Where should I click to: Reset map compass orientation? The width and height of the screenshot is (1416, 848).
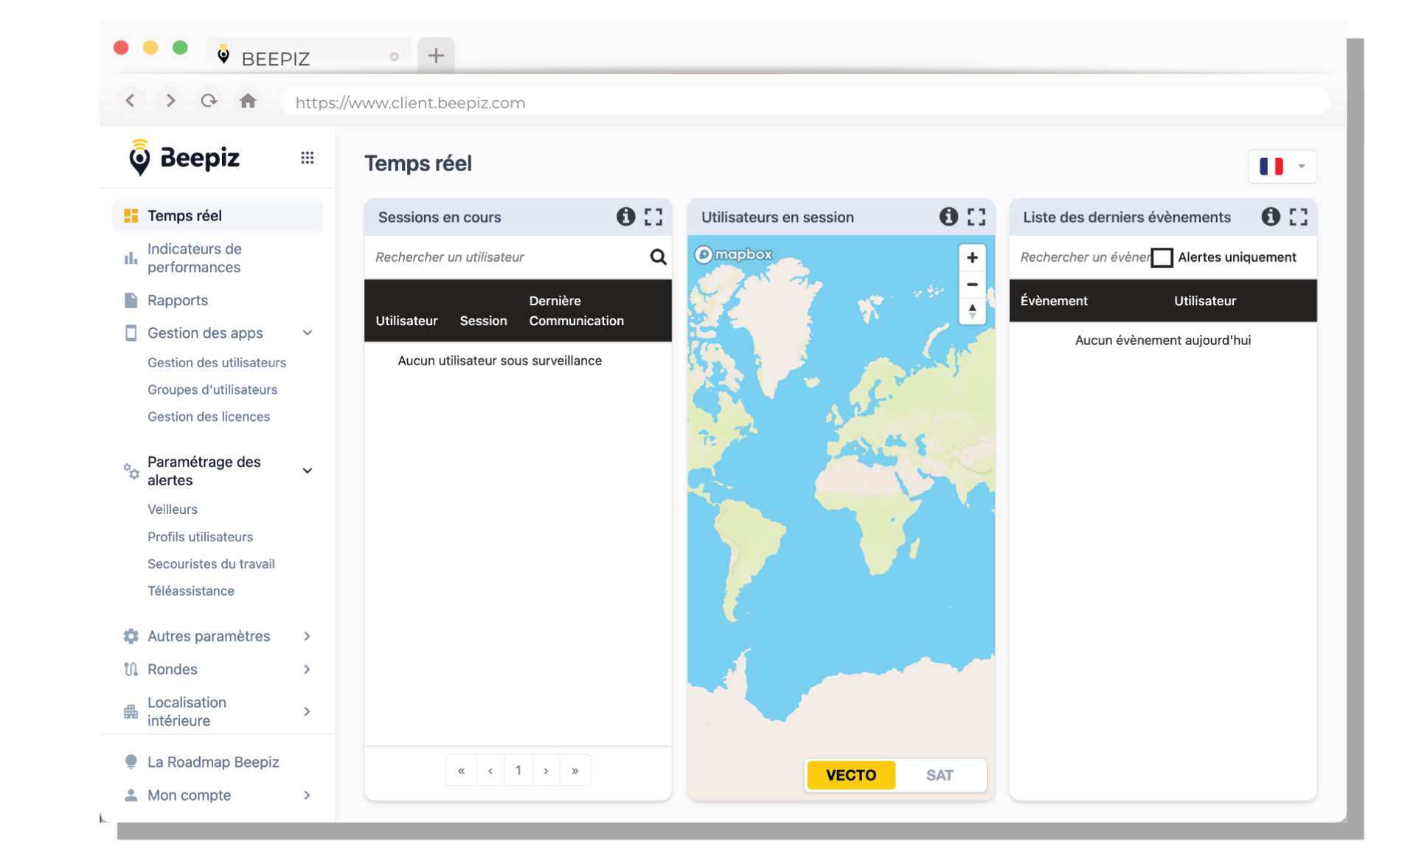point(972,311)
